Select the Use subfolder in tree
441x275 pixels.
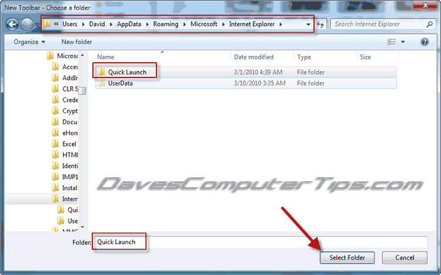[68, 221]
